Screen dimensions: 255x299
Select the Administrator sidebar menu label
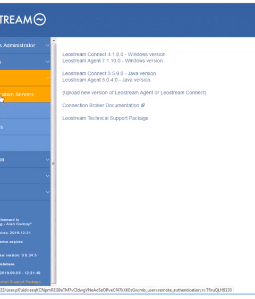point(18,45)
